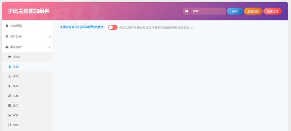Click the description text 开启后用户头像会有绿色呼吸光环

[157, 28]
